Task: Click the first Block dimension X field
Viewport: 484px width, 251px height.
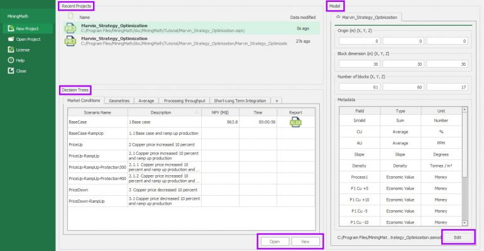Action: point(359,64)
